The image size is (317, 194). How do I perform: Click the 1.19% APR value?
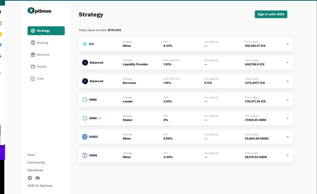tap(167, 83)
